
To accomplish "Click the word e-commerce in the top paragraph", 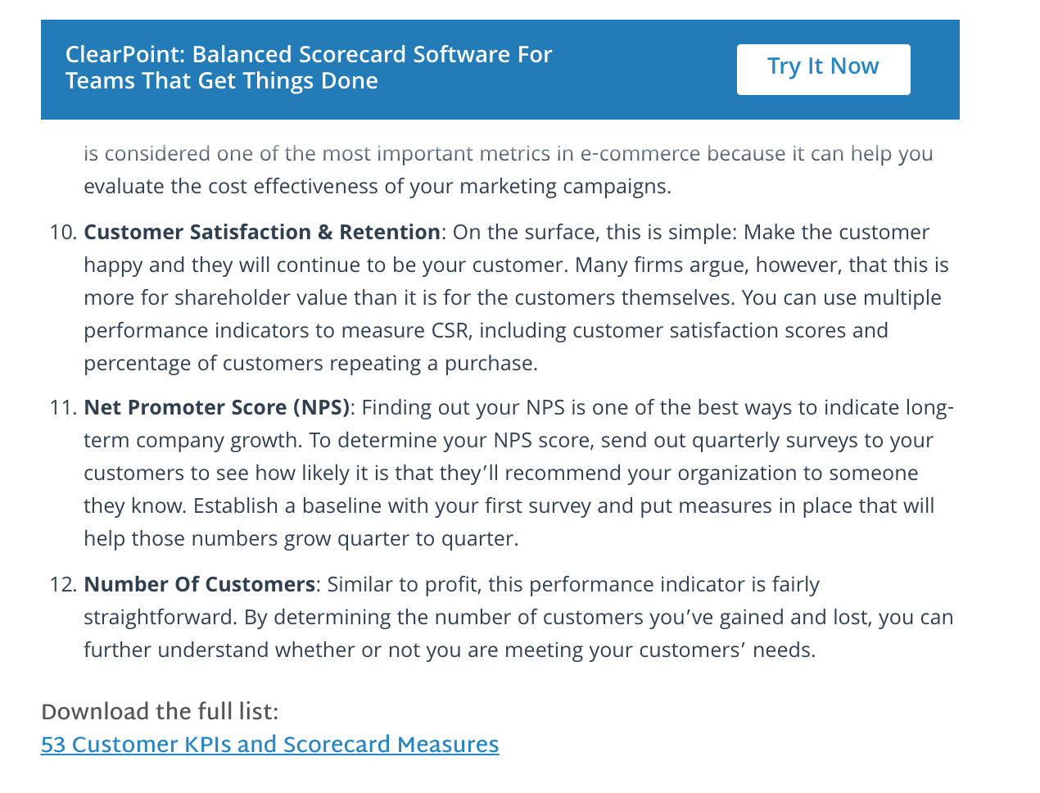I will [640, 154].
